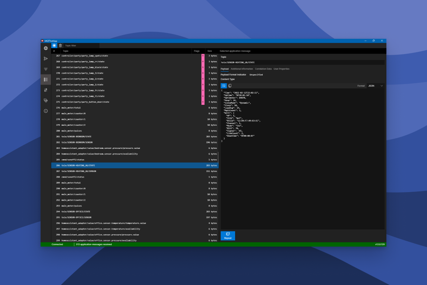Open the Format dropdown set to JSON
Image resolution: width=427 pixels, height=285 pixels.
pyautogui.click(x=375, y=85)
